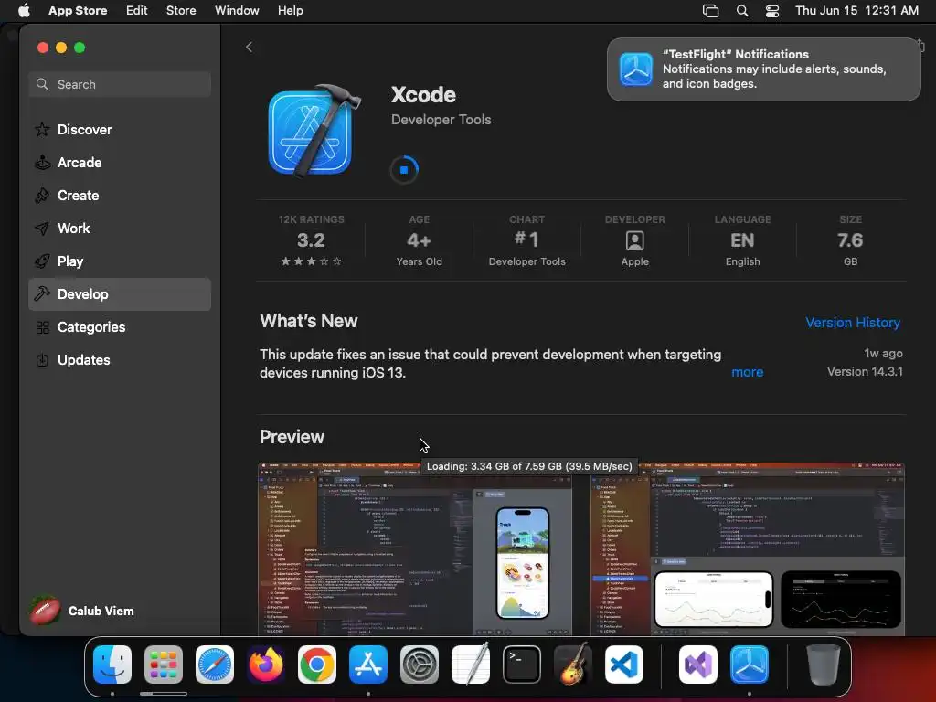Click the Xcode app icon
This screenshot has width=936, height=702.
(x=314, y=132)
